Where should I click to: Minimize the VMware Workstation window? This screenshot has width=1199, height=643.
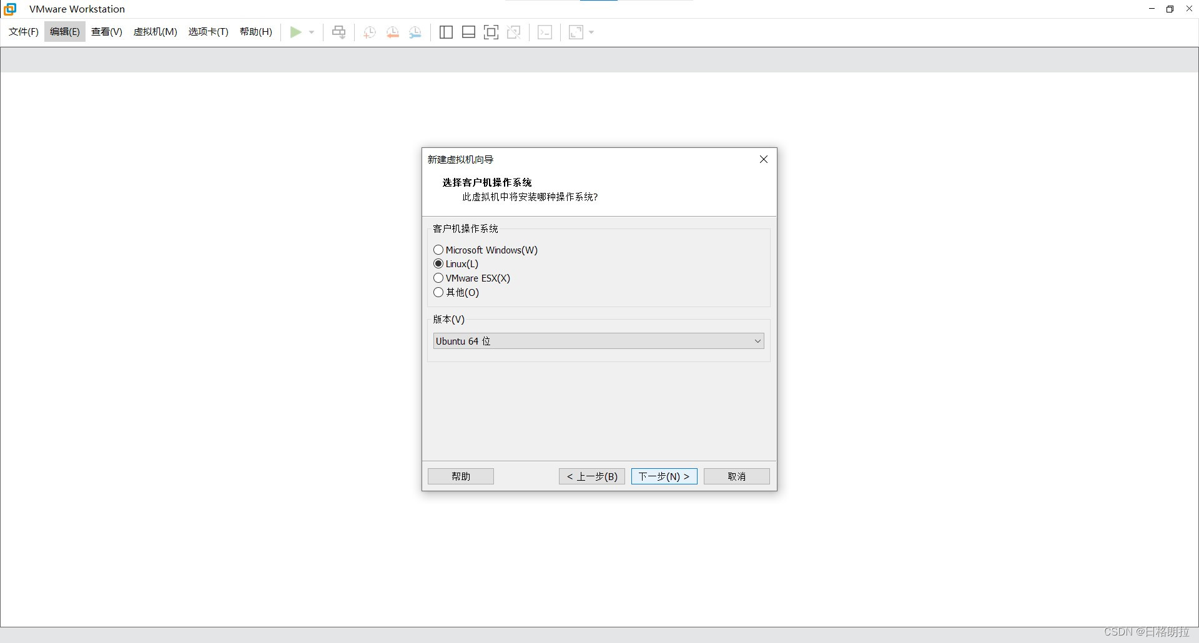(1152, 9)
